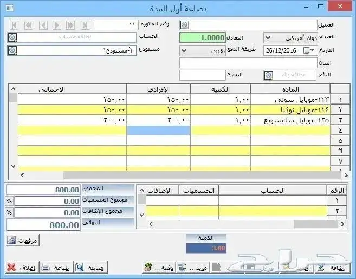Go to the first invoice record
This screenshot has width=356, height=279.
coord(14,25)
